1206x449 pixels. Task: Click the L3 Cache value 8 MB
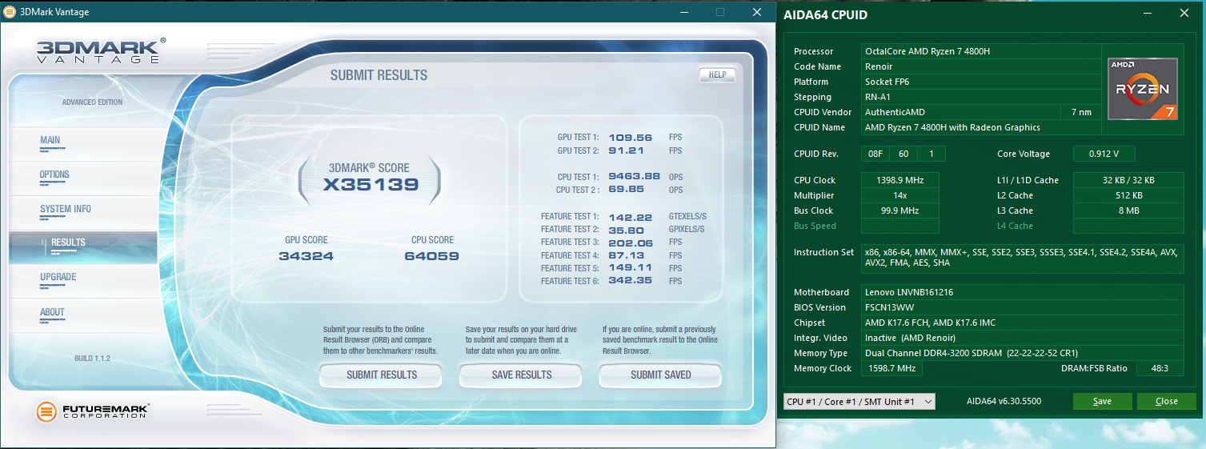click(1128, 210)
